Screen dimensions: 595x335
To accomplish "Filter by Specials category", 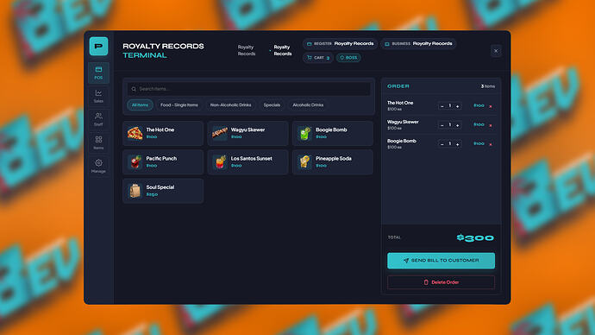I will [272, 105].
